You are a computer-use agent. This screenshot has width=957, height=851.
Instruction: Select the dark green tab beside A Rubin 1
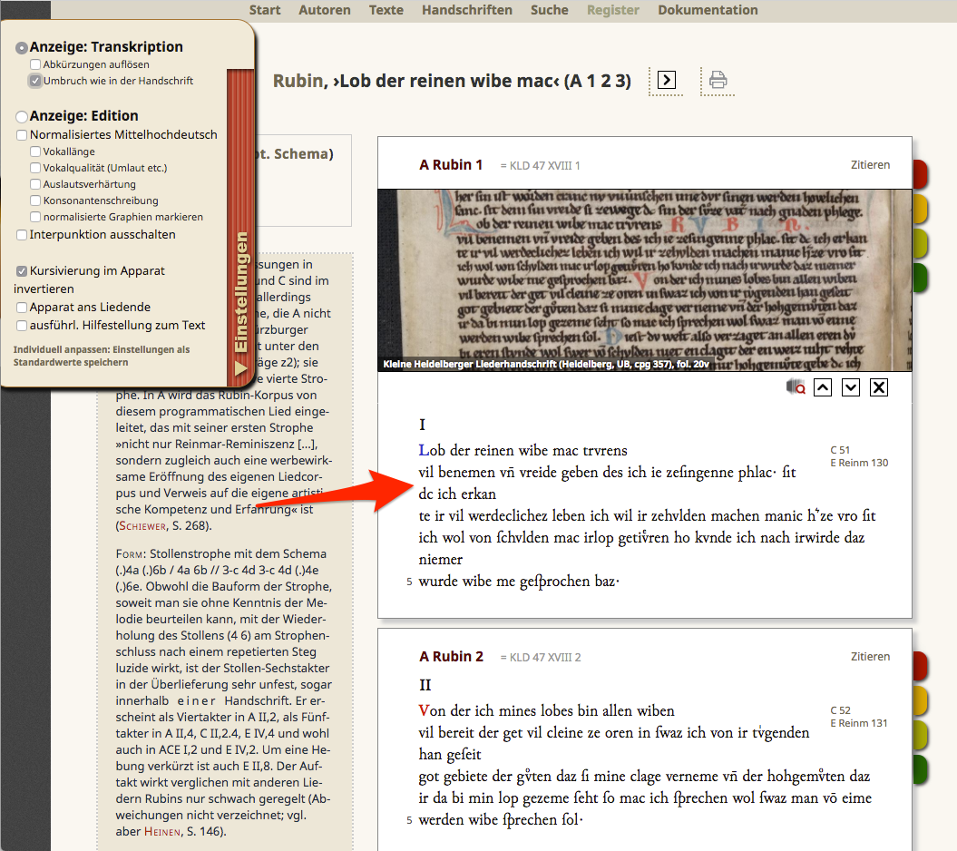pyautogui.click(x=920, y=278)
